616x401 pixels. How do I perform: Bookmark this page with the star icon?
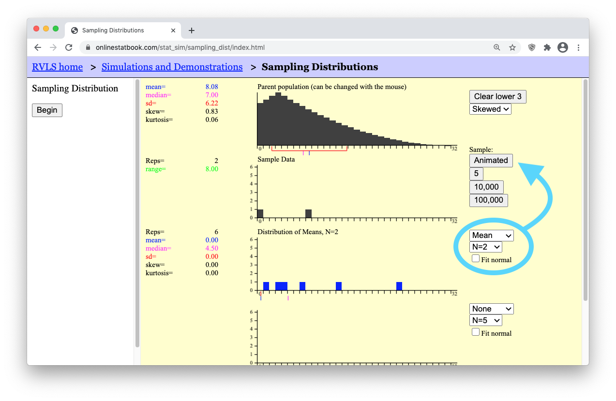(x=512, y=47)
